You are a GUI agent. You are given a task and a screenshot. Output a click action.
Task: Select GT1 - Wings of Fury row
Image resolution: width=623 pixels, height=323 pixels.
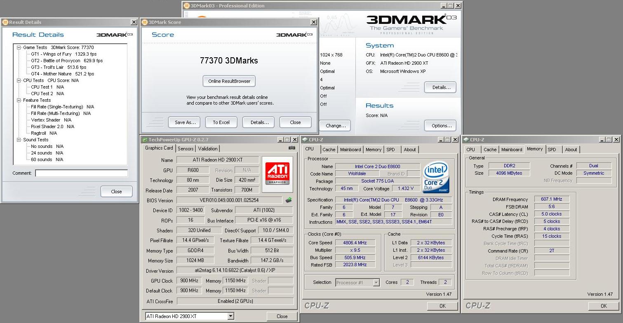point(63,54)
